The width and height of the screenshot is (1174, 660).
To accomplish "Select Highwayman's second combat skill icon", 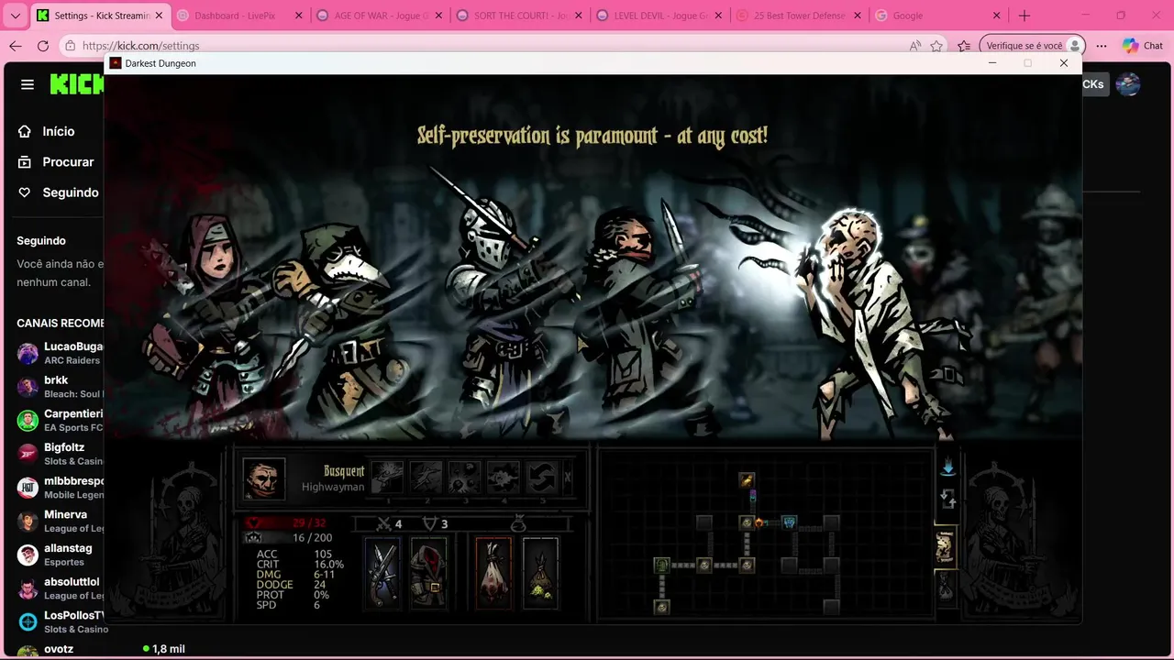I will 426,477.
